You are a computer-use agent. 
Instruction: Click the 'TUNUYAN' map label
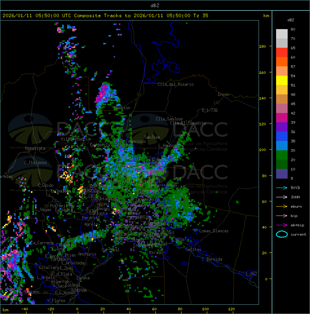tap(79, 291)
